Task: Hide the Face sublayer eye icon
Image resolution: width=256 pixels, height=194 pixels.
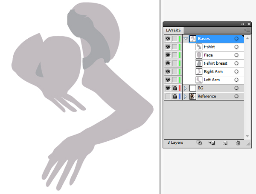Action: pyautogui.click(x=168, y=55)
